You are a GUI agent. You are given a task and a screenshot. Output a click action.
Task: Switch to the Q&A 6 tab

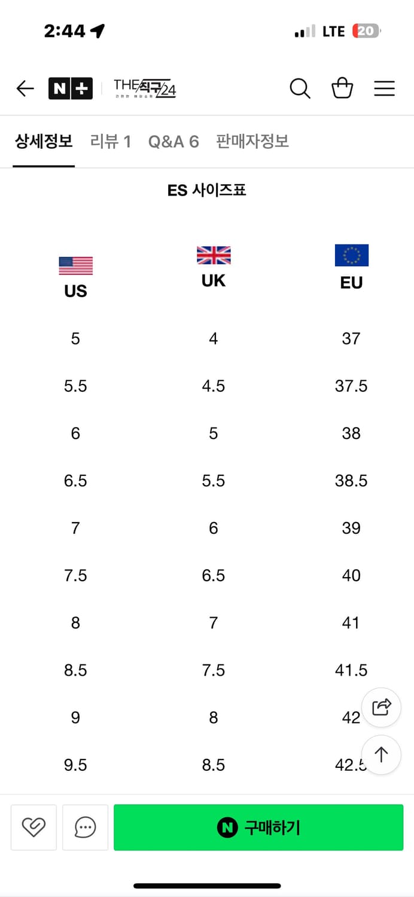pos(173,142)
